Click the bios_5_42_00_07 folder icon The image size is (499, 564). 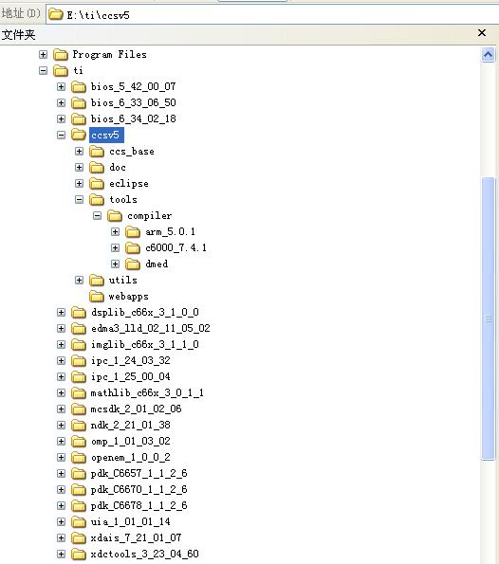click(x=79, y=87)
